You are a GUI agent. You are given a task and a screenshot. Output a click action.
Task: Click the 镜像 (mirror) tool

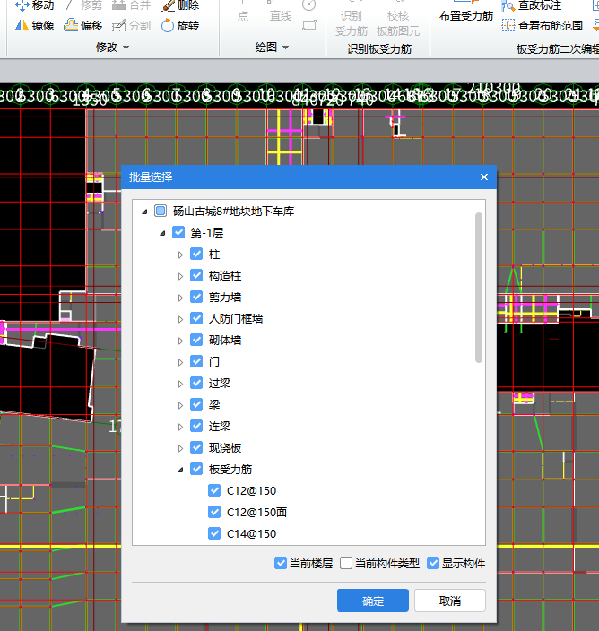pos(34,26)
